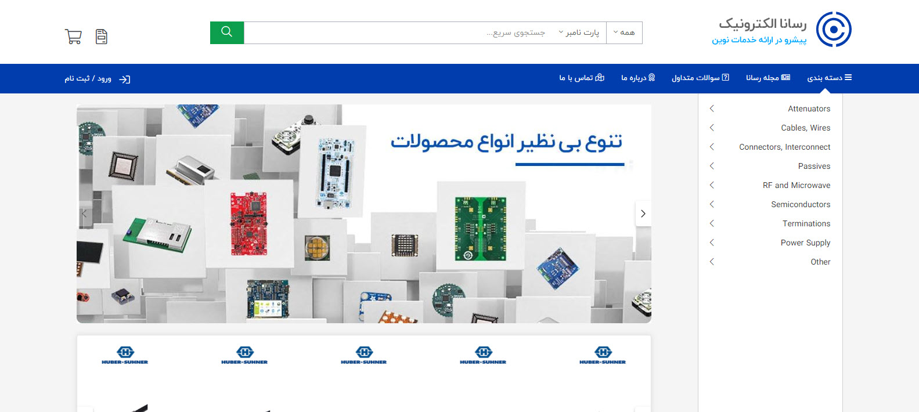Open the دسته بندی categories menu
The image size is (919, 412).
(x=829, y=78)
